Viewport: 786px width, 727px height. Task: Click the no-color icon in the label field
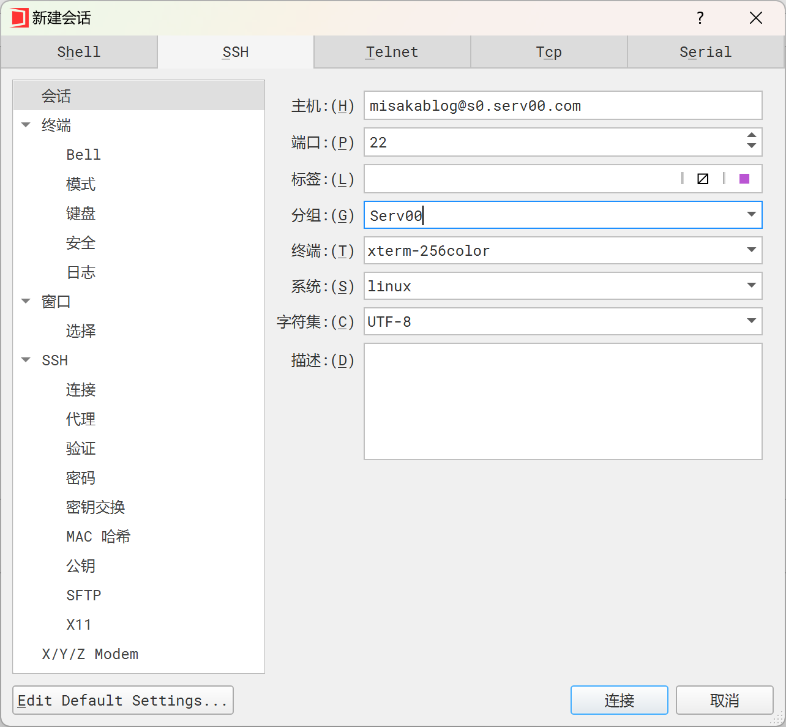click(703, 179)
